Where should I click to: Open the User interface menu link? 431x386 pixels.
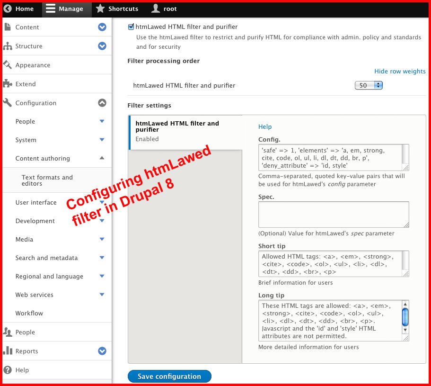click(x=36, y=203)
